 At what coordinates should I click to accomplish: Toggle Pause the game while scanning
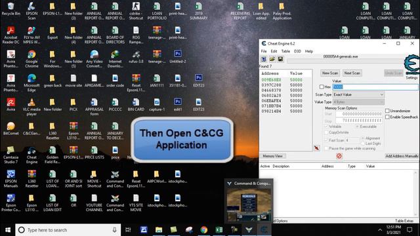coord(326,148)
